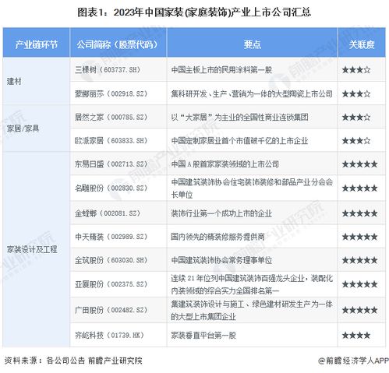Click description '中国主板上市的民用涂料第一股'
389x373 pixels.
[x=221, y=70]
